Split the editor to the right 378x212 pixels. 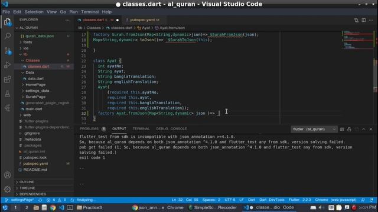tap(364, 20)
